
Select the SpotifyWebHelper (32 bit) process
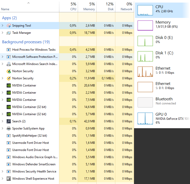tap(67, 136)
